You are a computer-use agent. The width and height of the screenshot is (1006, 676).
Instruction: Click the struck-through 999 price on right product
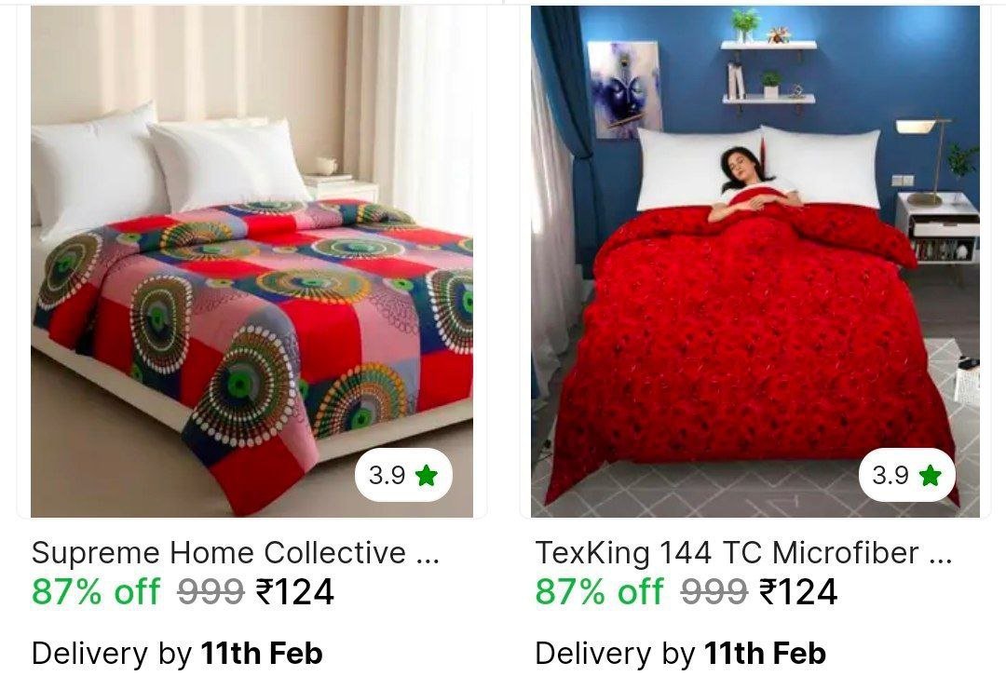pyautogui.click(x=714, y=591)
